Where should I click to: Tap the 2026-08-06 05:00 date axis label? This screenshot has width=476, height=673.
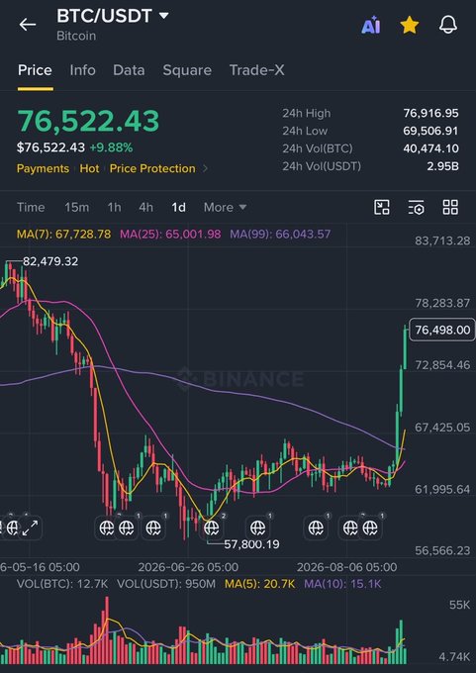pos(346,567)
